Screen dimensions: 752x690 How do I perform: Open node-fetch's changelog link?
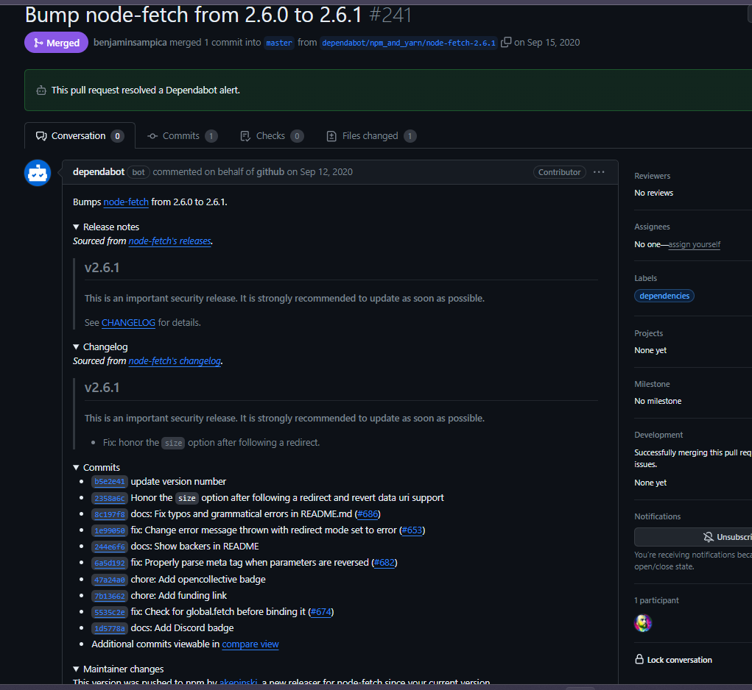[x=175, y=361]
